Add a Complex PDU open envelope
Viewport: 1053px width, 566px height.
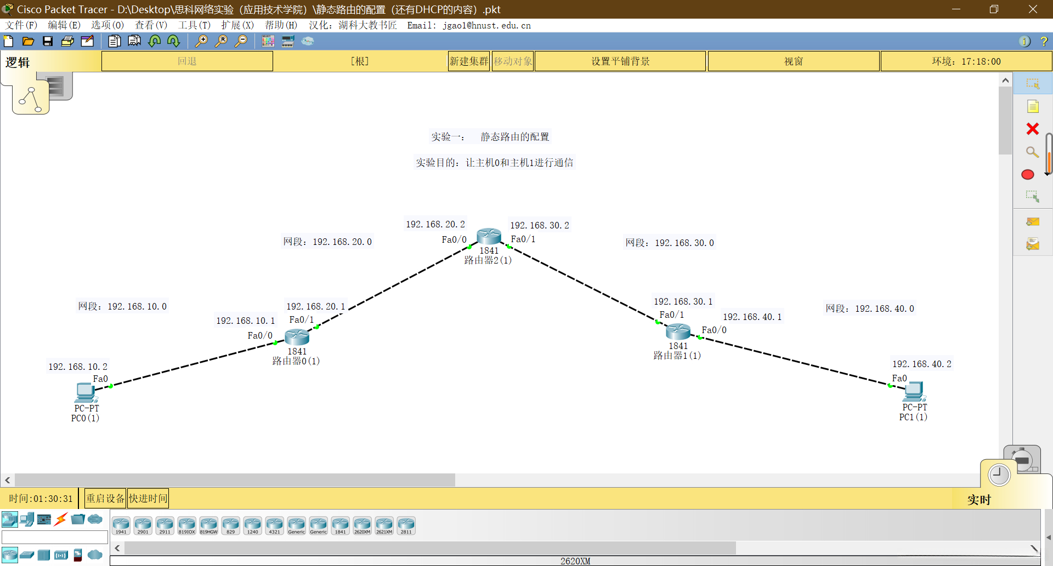pyautogui.click(x=1033, y=244)
